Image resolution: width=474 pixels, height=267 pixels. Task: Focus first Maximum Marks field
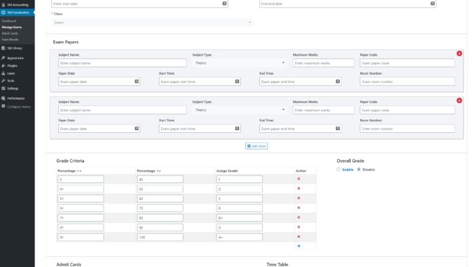[x=324, y=63]
